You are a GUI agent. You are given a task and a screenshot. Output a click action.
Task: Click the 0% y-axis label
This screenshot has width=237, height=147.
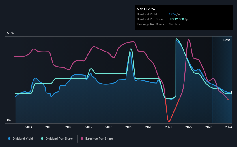[9, 120]
